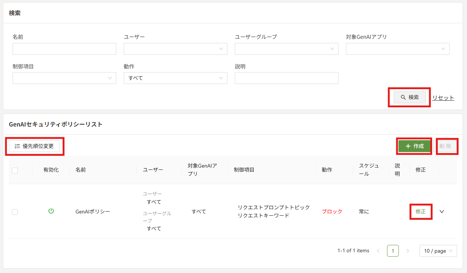Click the 修正 link for GenAIポリシー
Screen dimensions: 467x273
(x=421, y=212)
